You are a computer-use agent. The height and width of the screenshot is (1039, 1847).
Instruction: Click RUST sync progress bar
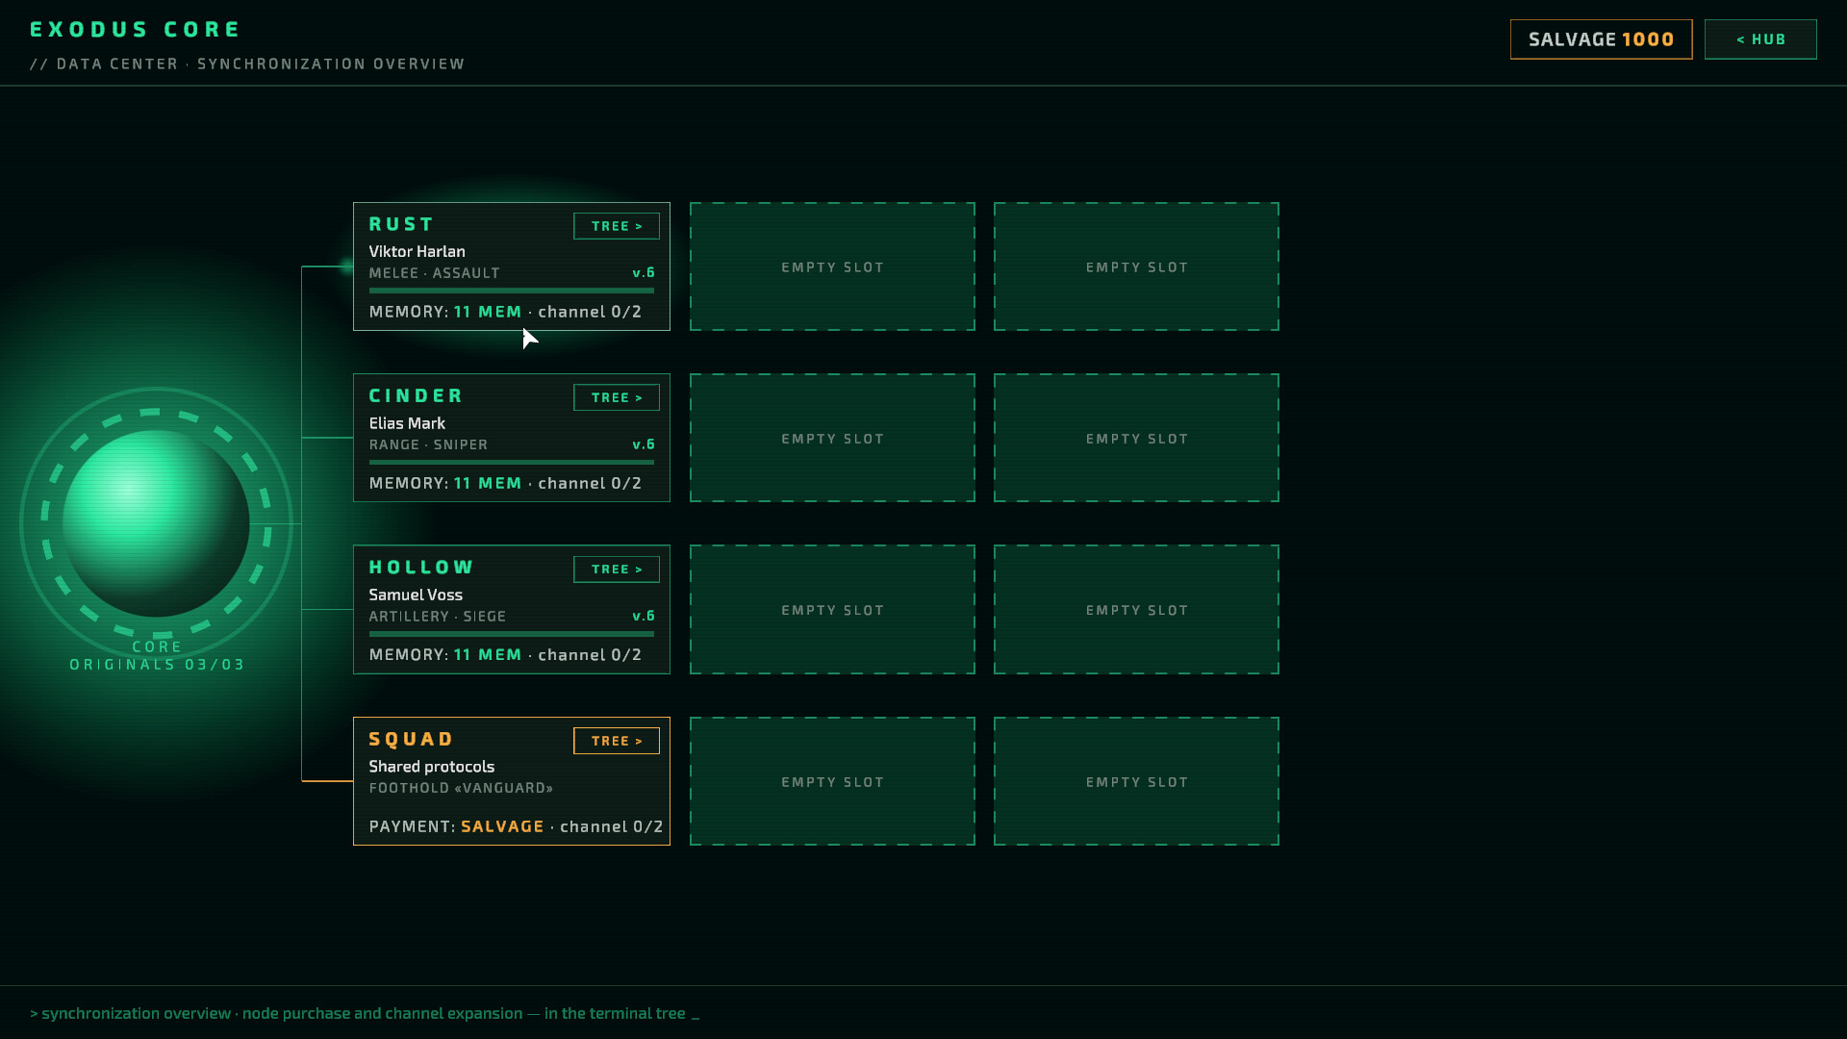pyautogui.click(x=512, y=291)
